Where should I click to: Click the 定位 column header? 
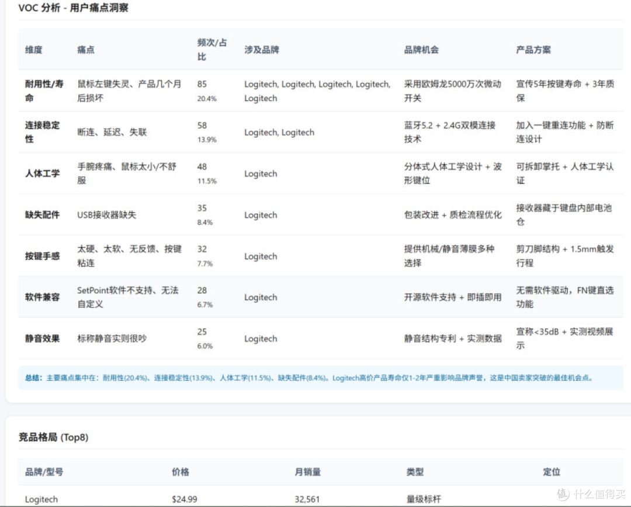552,471
